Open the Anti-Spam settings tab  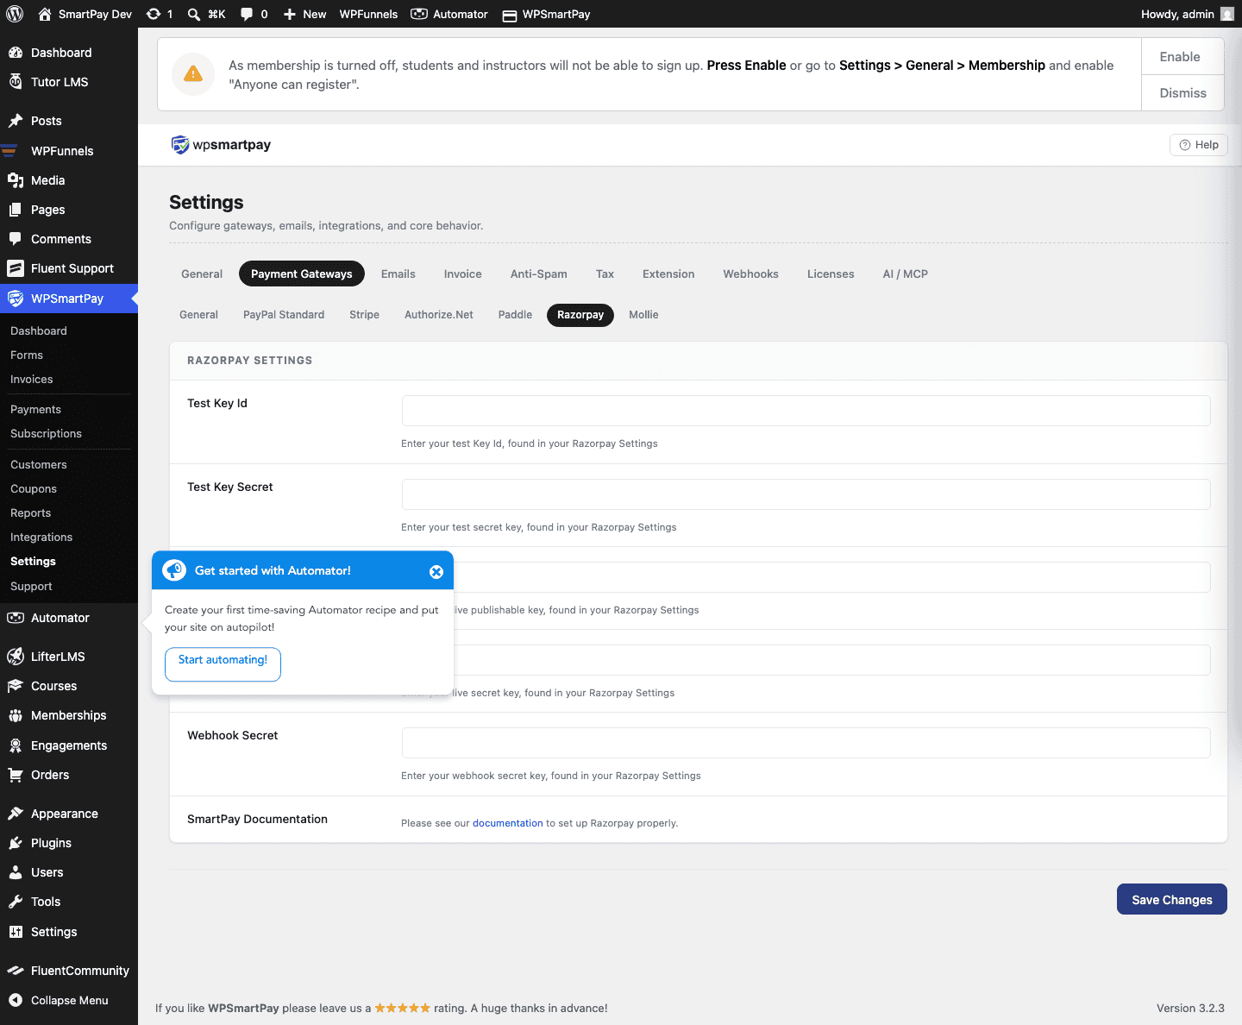(x=539, y=274)
